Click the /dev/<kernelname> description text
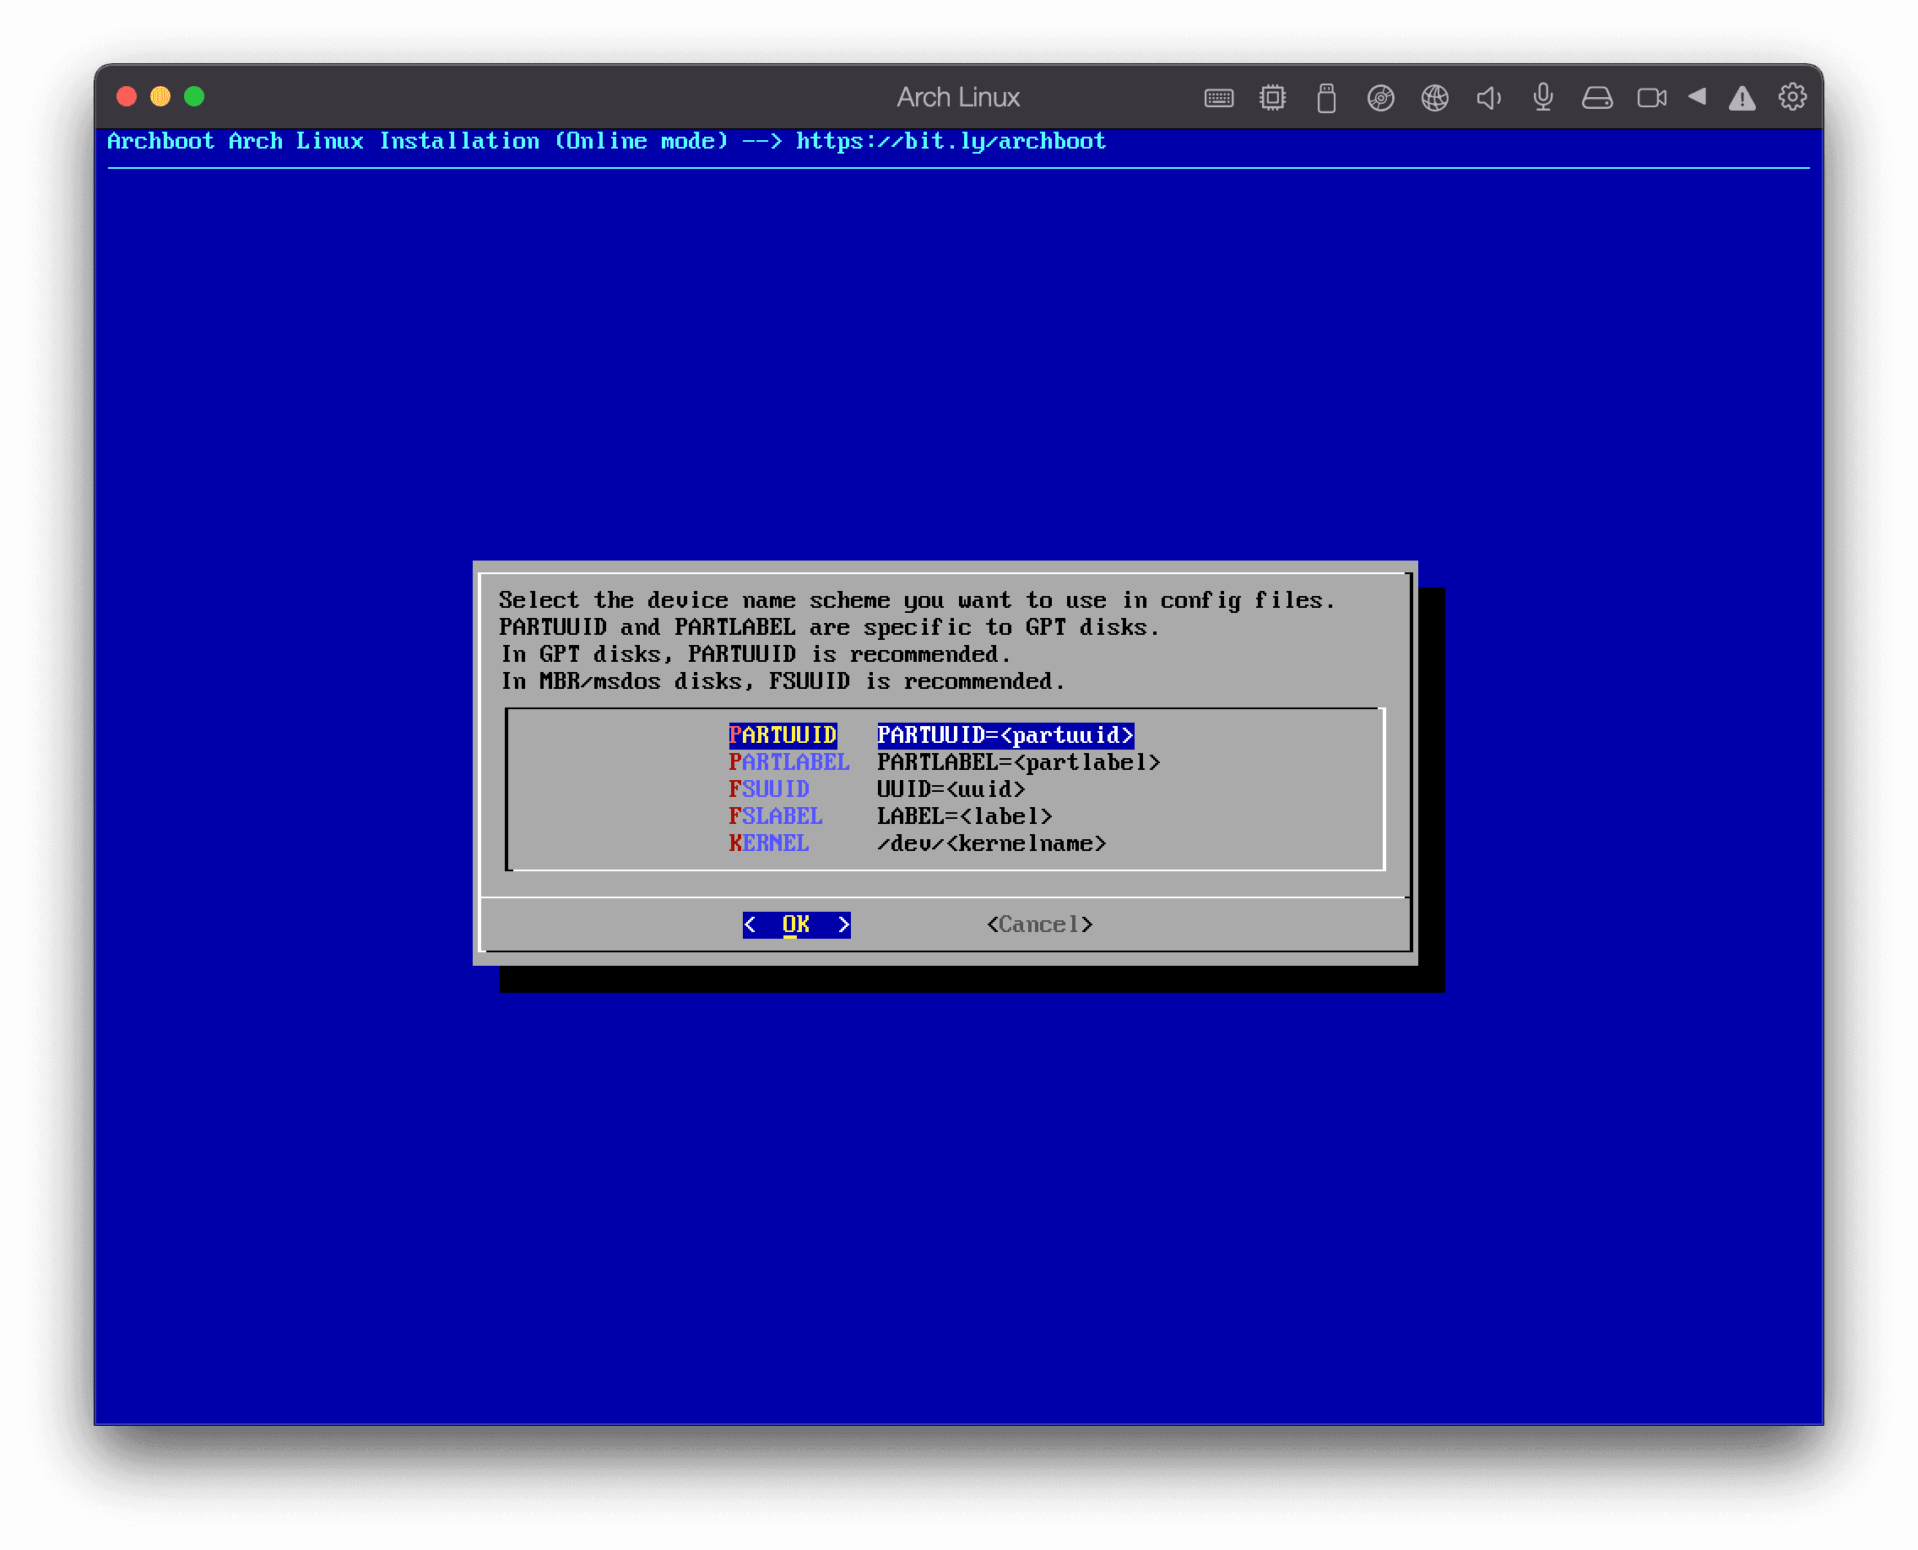 pyautogui.click(x=991, y=843)
